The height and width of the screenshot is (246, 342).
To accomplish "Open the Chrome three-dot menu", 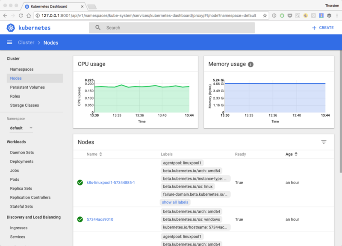I will click(337, 15).
